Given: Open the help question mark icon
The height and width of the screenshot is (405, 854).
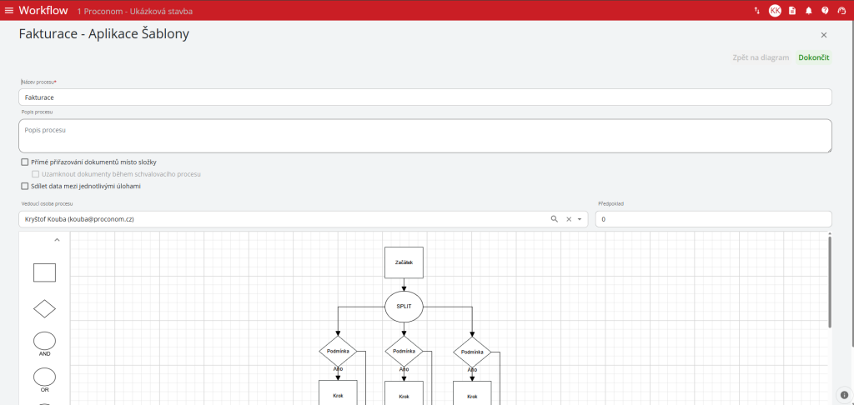Looking at the screenshot, I should point(825,11).
